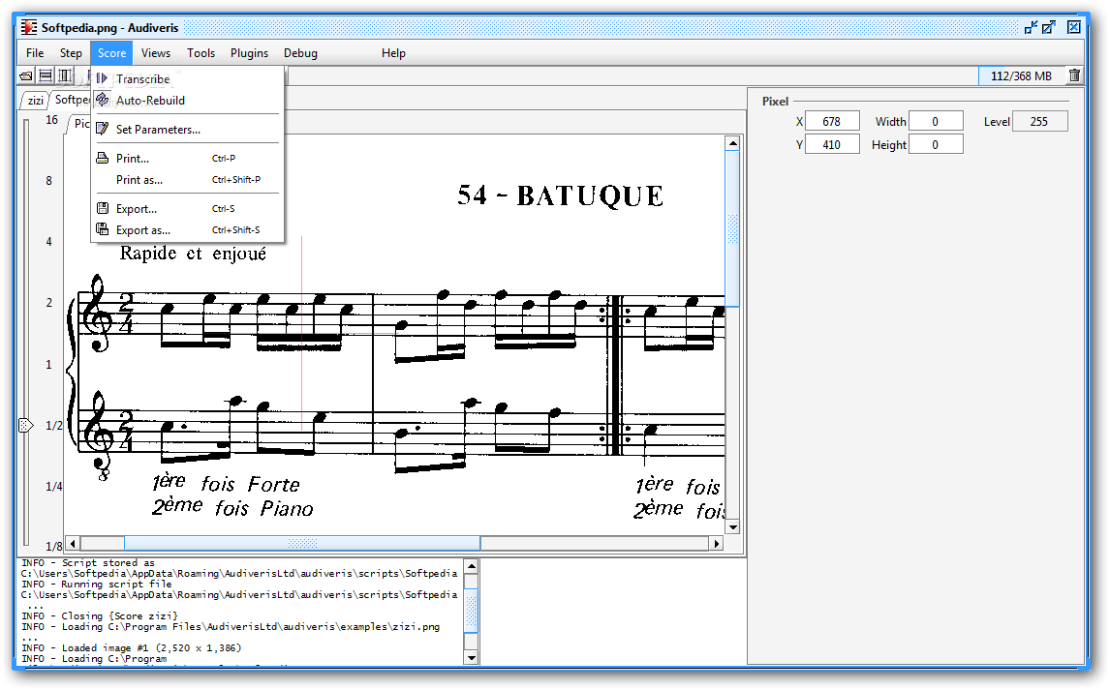Screen dimensions: 1110x690
Task: Click the Audiveris logo in title bar
Action: pos(28,27)
